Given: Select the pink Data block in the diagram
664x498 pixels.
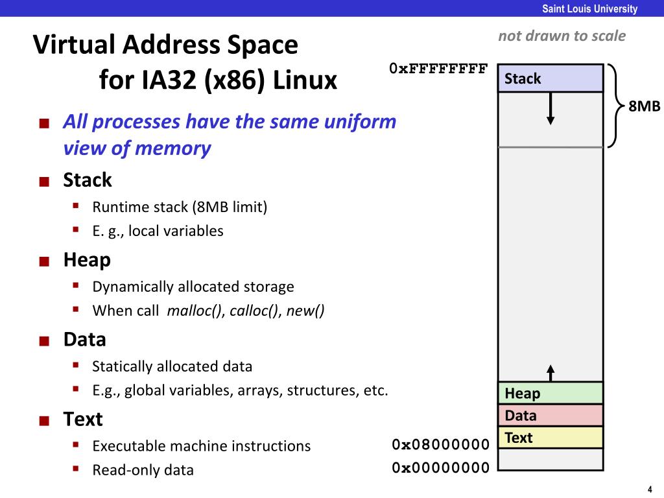Looking at the screenshot, I should pos(551,415).
